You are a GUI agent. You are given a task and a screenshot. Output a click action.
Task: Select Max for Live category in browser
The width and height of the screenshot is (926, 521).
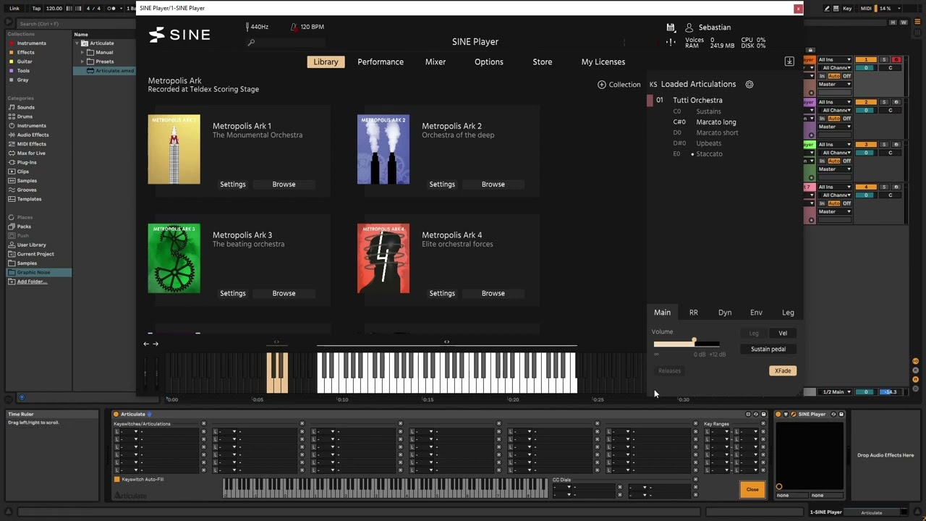[31, 153]
